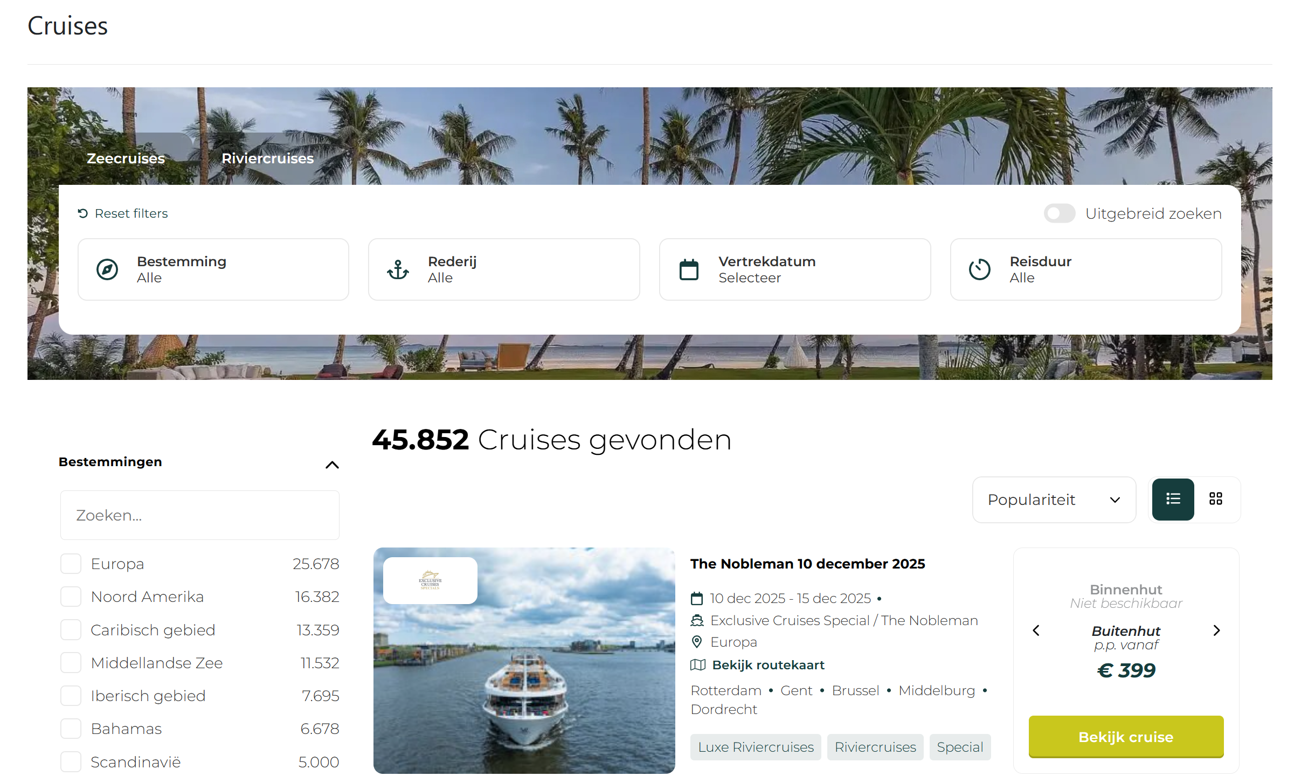The height and width of the screenshot is (783, 1315).
Task: Switch to grid view layout
Action: tap(1216, 499)
